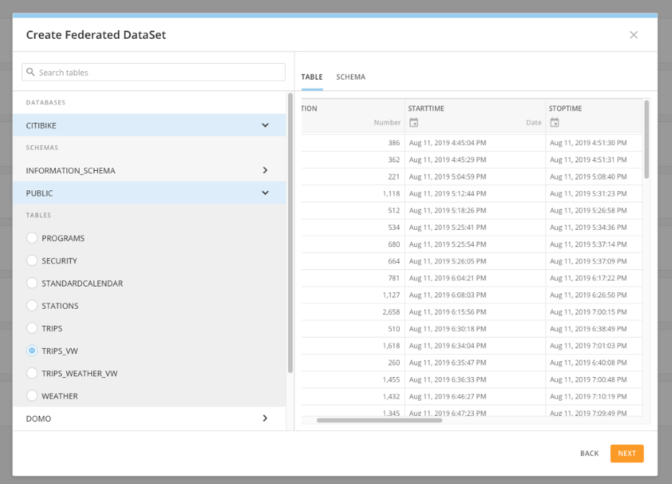The width and height of the screenshot is (672, 484).
Task: Click the duration value 386
Action: coord(394,143)
